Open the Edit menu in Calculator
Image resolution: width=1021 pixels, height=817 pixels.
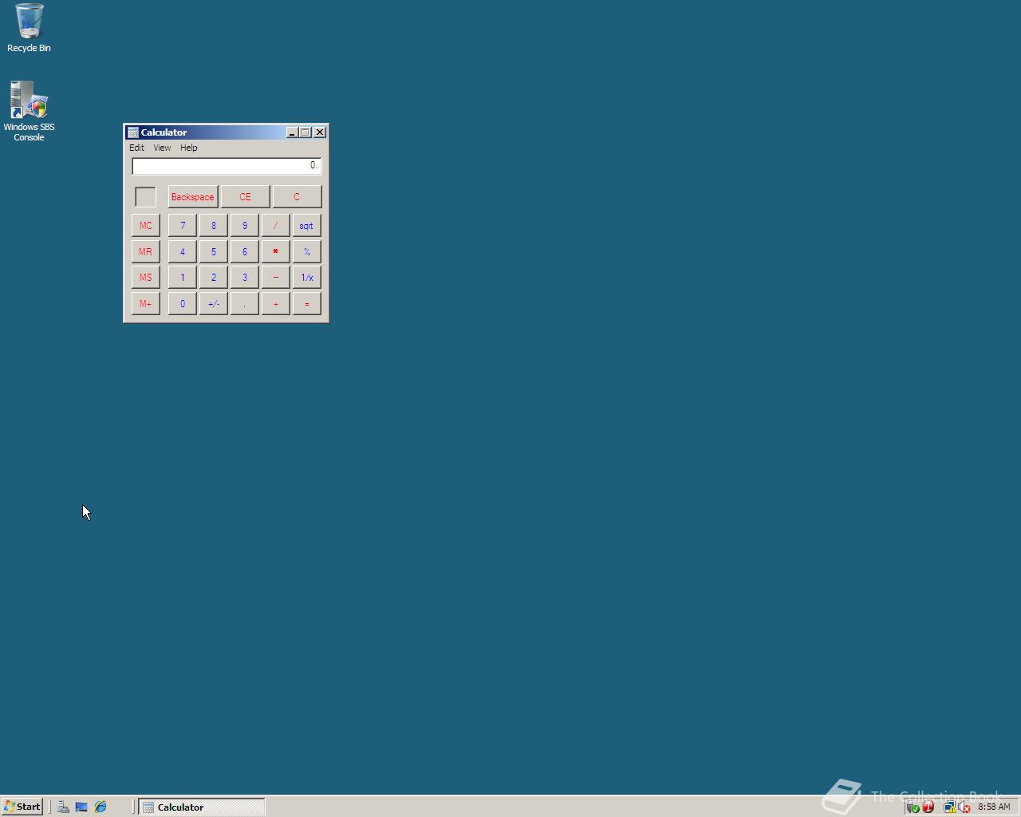136,148
